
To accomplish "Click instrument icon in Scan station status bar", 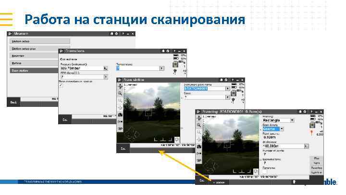I will 234,93.
